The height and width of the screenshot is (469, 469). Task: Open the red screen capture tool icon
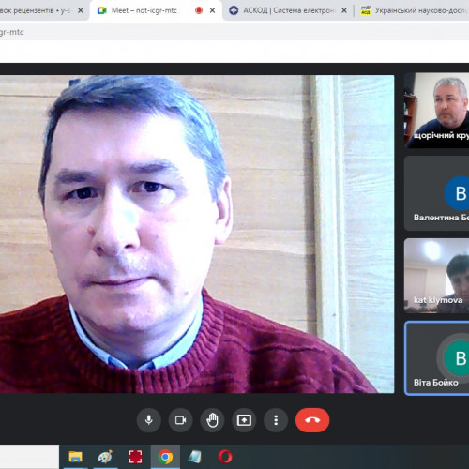[135, 457]
